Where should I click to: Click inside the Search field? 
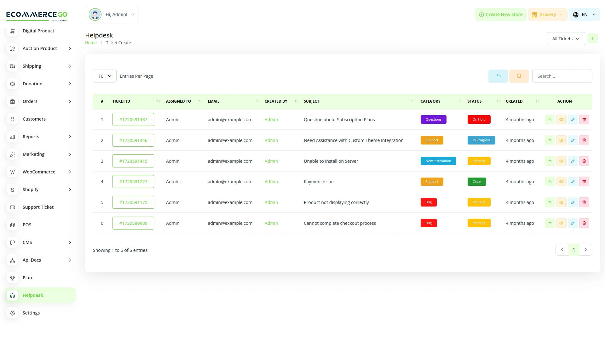pos(562,76)
